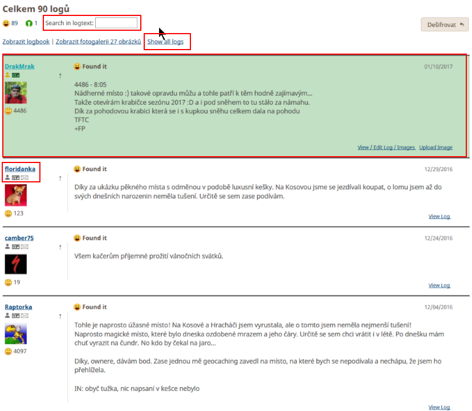Focus the Search in logtext field
The width and height of the screenshot is (472, 411).
[x=116, y=23]
